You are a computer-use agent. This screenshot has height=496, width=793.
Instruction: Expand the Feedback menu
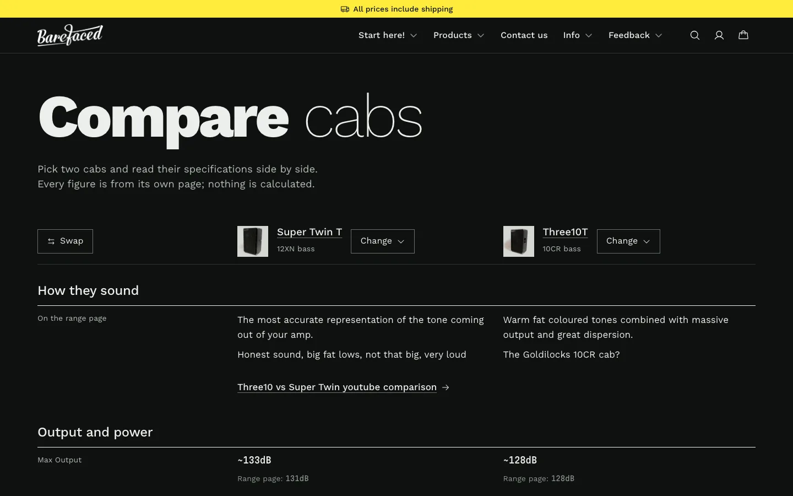point(635,35)
